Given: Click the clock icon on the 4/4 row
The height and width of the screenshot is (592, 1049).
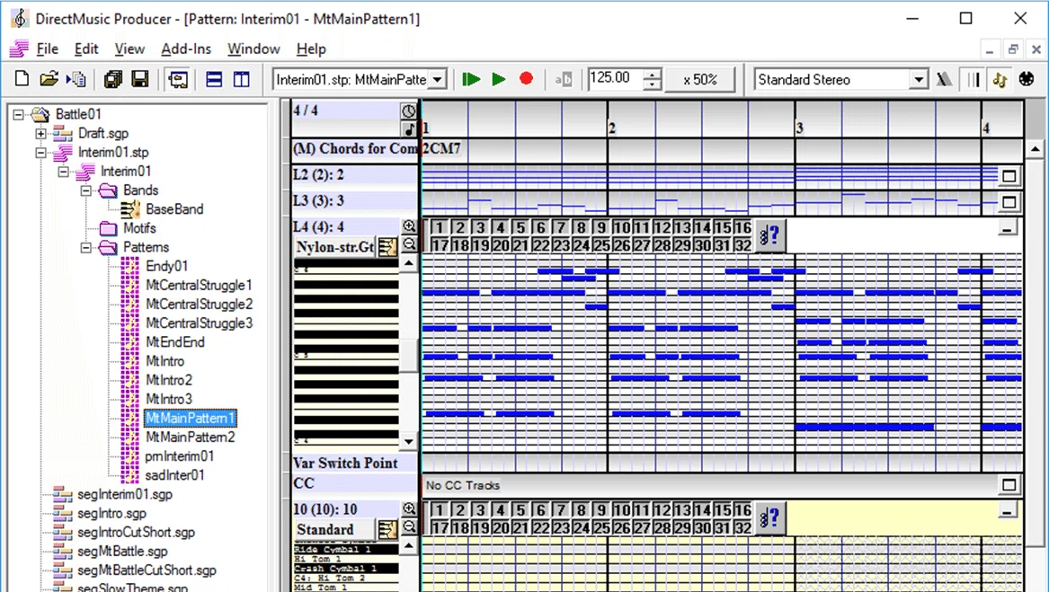Looking at the screenshot, I should pos(408,110).
